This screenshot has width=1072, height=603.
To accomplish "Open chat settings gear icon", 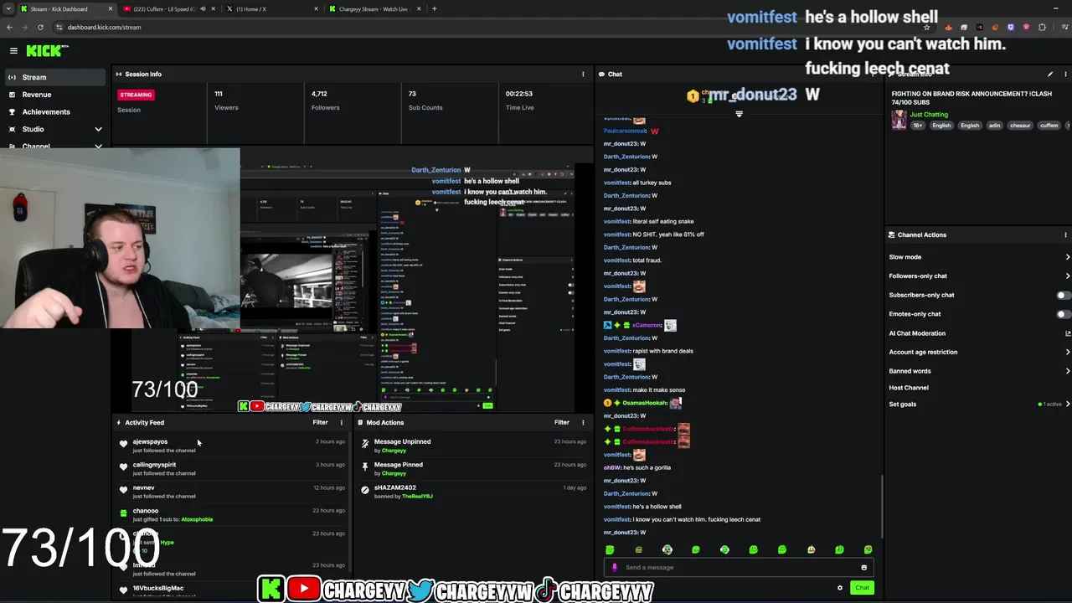I will tap(840, 588).
